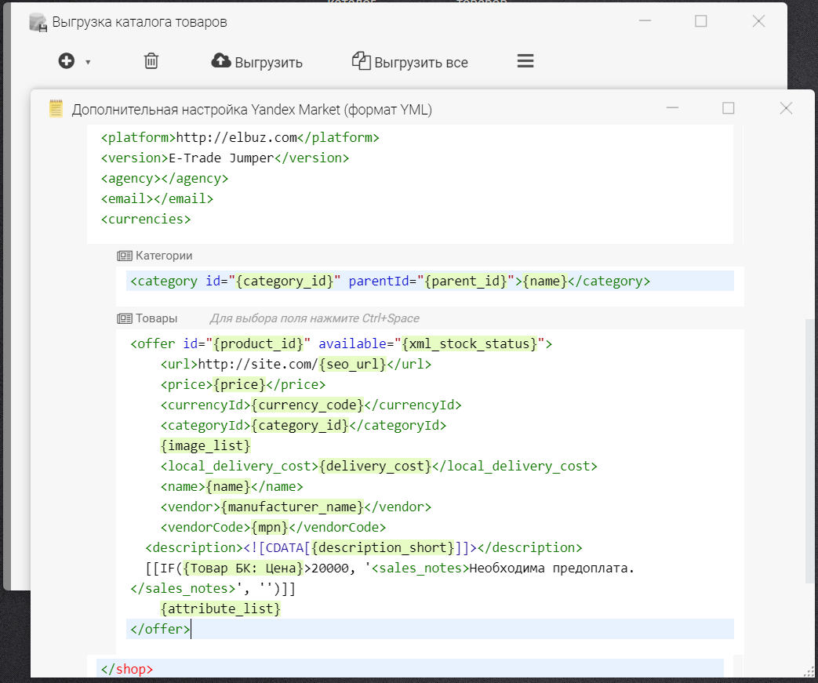The height and width of the screenshot is (683, 818).
Task: Click the closing </shop> line
Action: tap(410, 668)
